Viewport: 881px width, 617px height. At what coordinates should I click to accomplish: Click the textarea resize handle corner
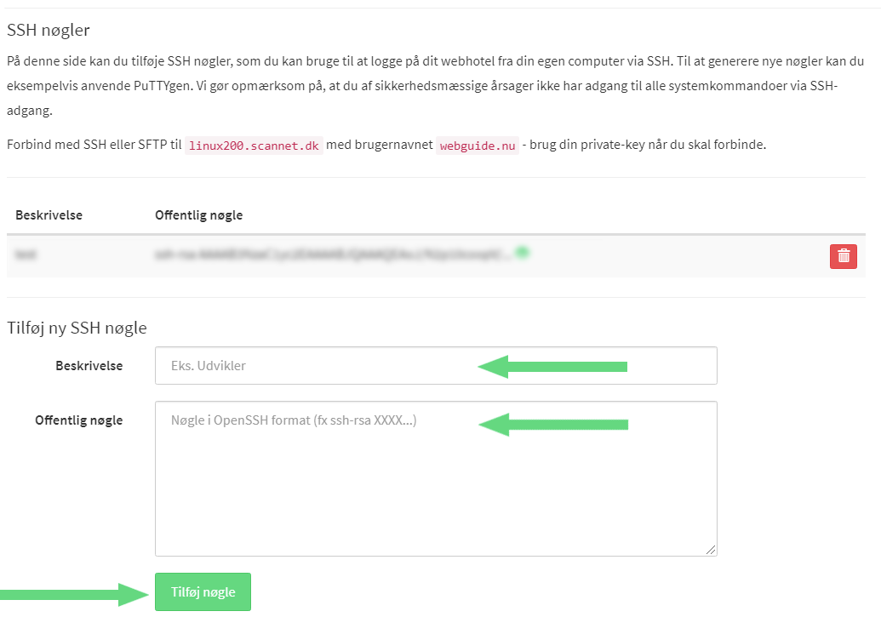[x=711, y=550]
